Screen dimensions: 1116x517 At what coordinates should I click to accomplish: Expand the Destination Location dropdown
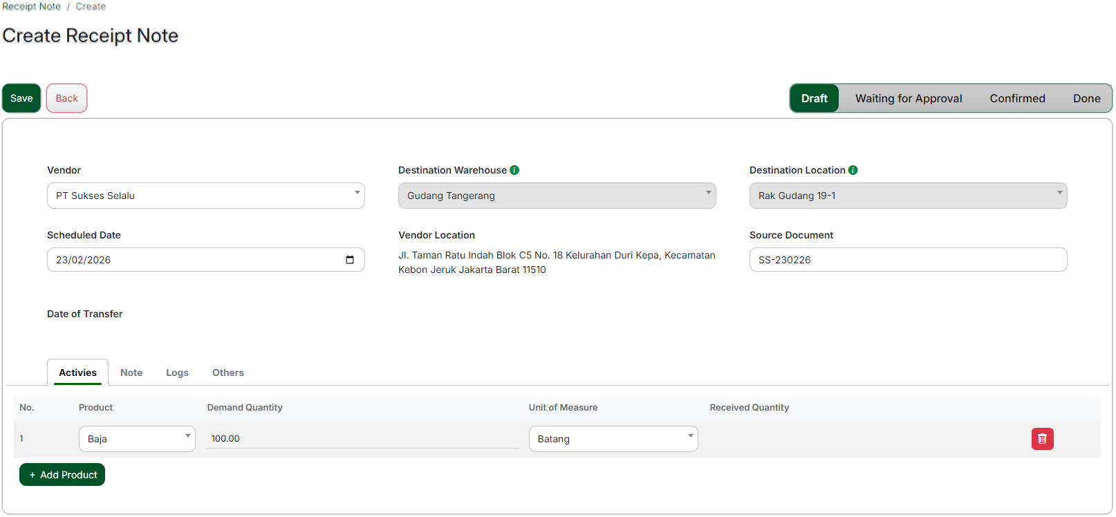click(x=908, y=196)
